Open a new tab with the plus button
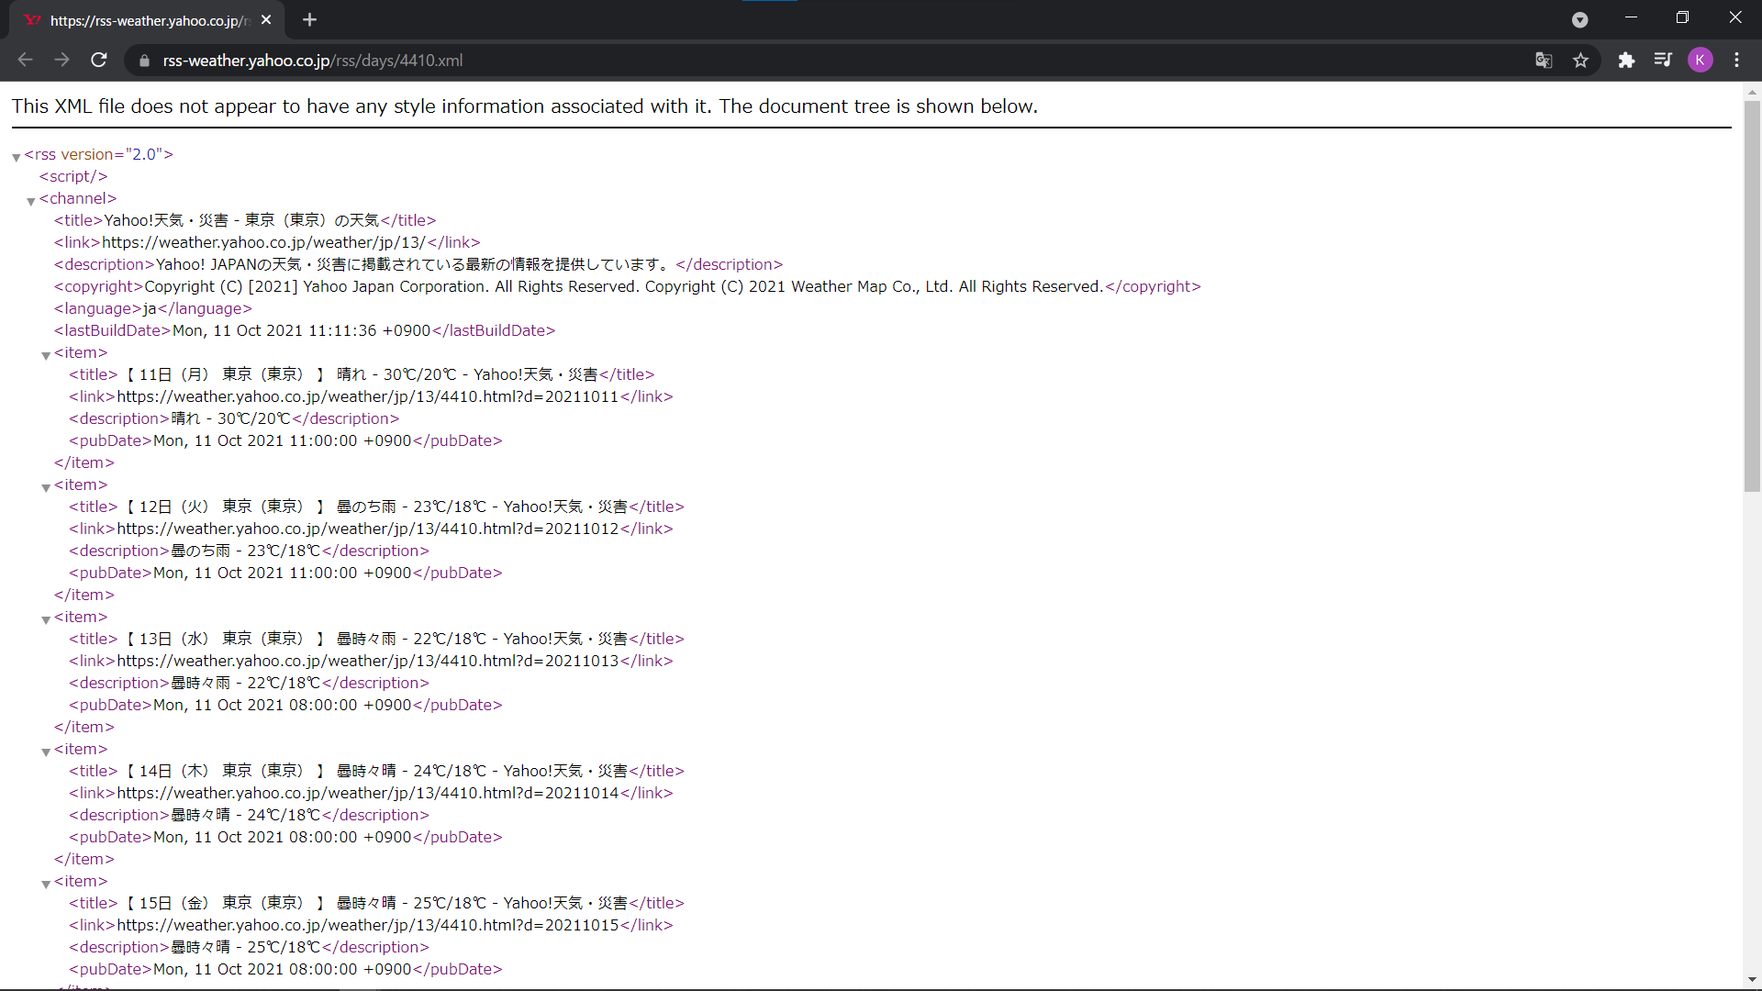1762x991 pixels. (x=309, y=19)
